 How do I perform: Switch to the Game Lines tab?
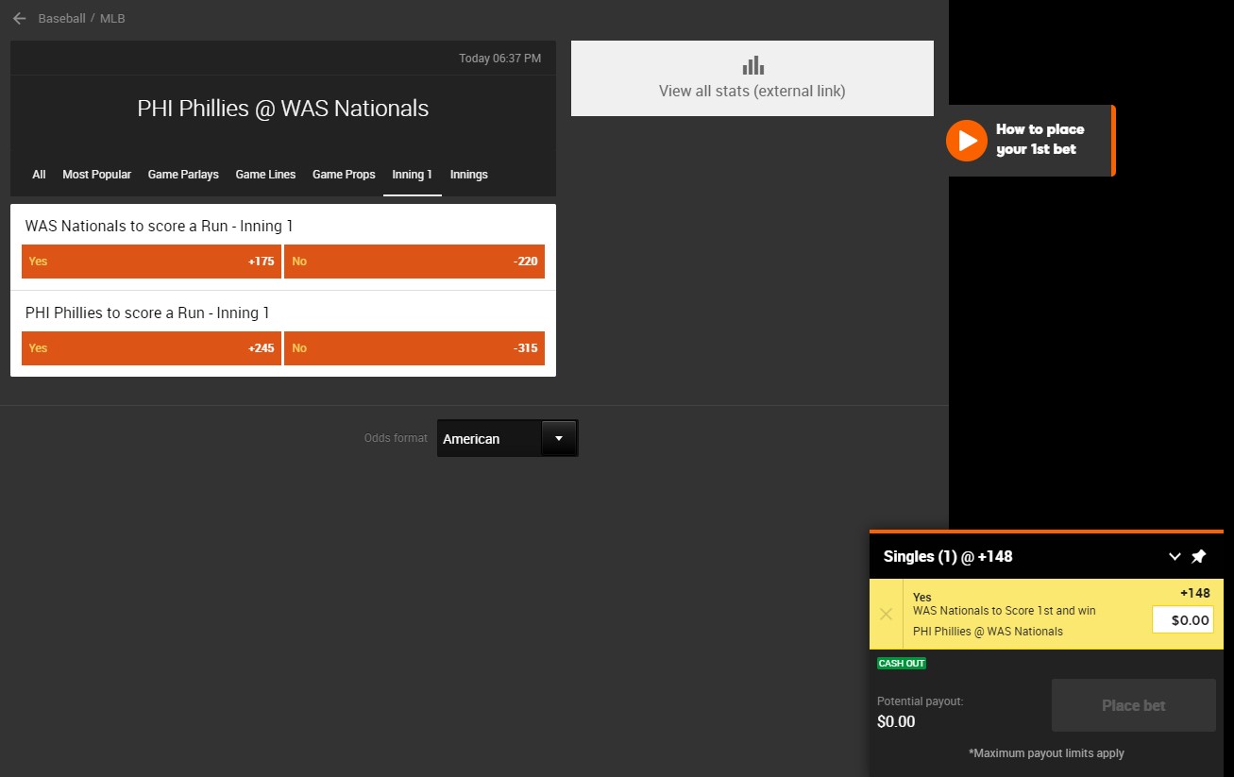[265, 175]
